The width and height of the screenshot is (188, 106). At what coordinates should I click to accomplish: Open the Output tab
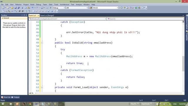[x=16, y=97]
